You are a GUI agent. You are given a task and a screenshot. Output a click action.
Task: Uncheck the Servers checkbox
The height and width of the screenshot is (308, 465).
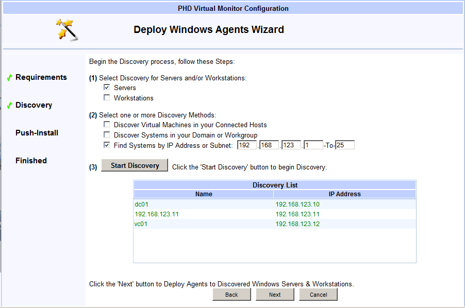tap(107, 88)
